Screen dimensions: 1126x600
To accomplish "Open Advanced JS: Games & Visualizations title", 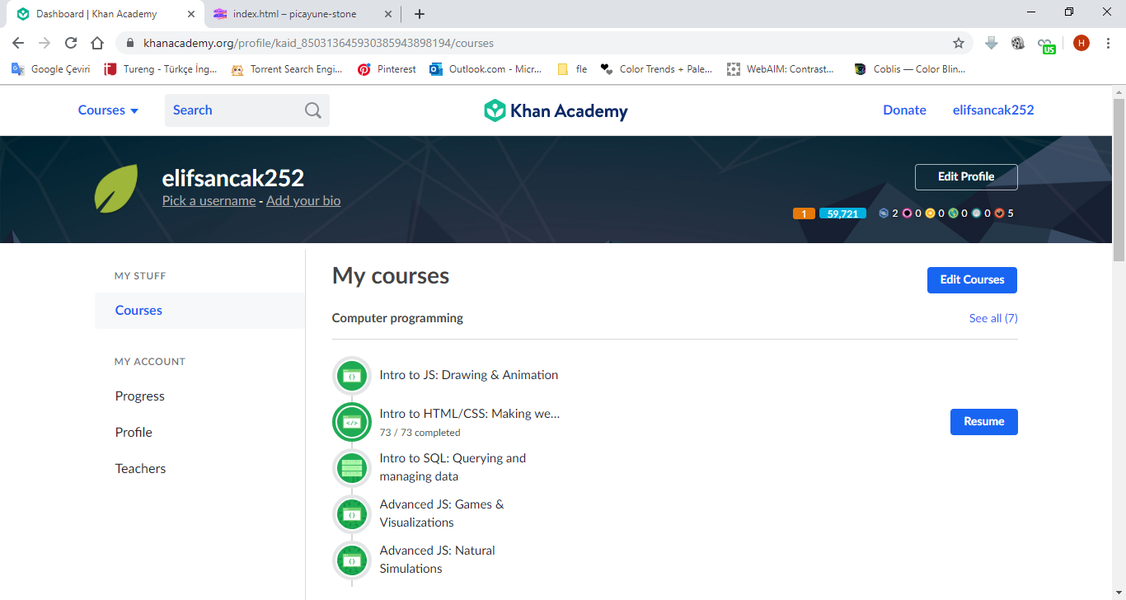I will [x=442, y=513].
